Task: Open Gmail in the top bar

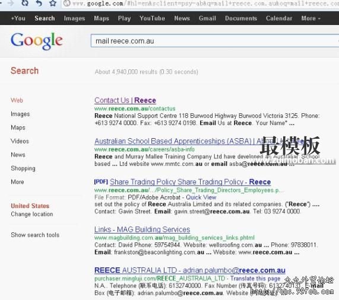Action: 207,18
